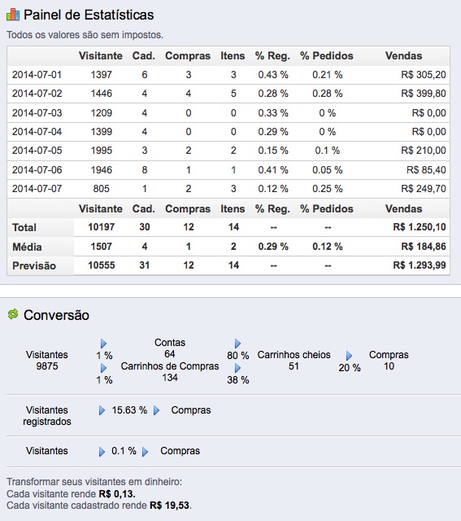Click Visitantes 9875 in conversion funnel
The height and width of the screenshot is (521, 461).
(x=47, y=361)
